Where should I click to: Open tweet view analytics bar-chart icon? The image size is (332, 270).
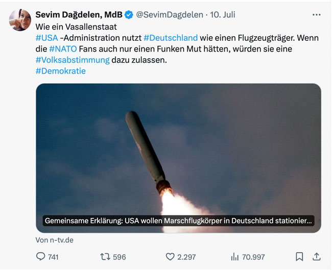235,257
